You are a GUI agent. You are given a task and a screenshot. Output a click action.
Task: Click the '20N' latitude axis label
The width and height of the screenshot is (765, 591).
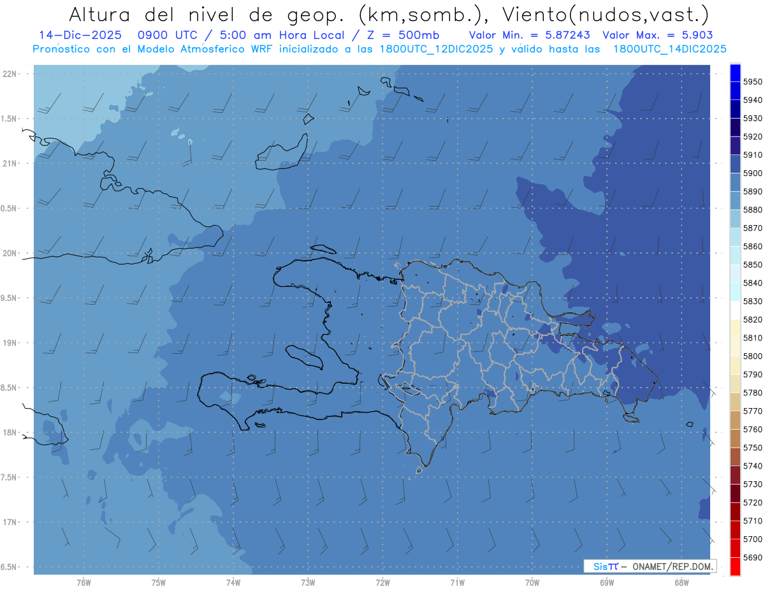click(10, 253)
